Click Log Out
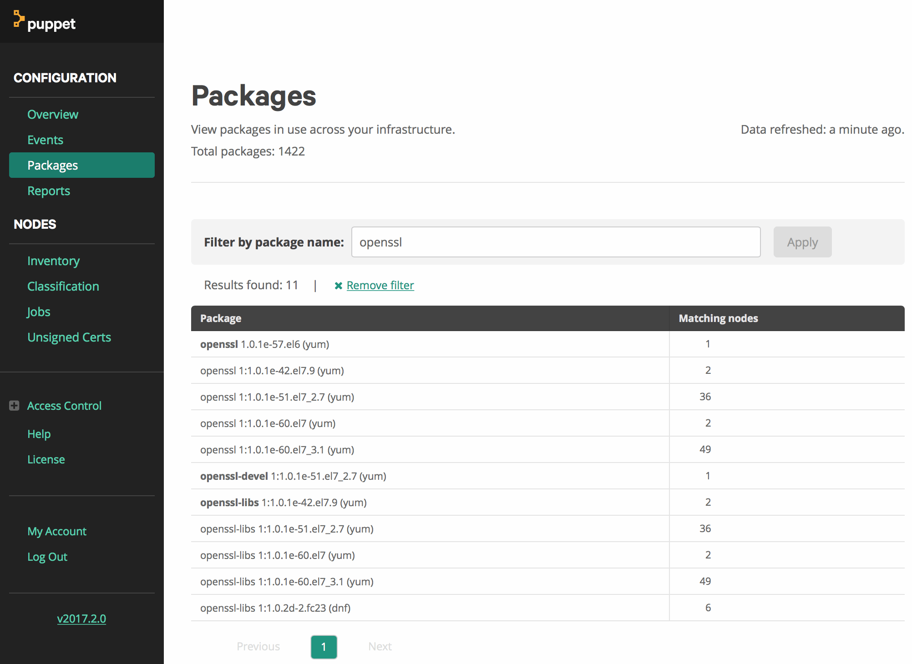Viewport: 912px width, 664px height. 47,557
